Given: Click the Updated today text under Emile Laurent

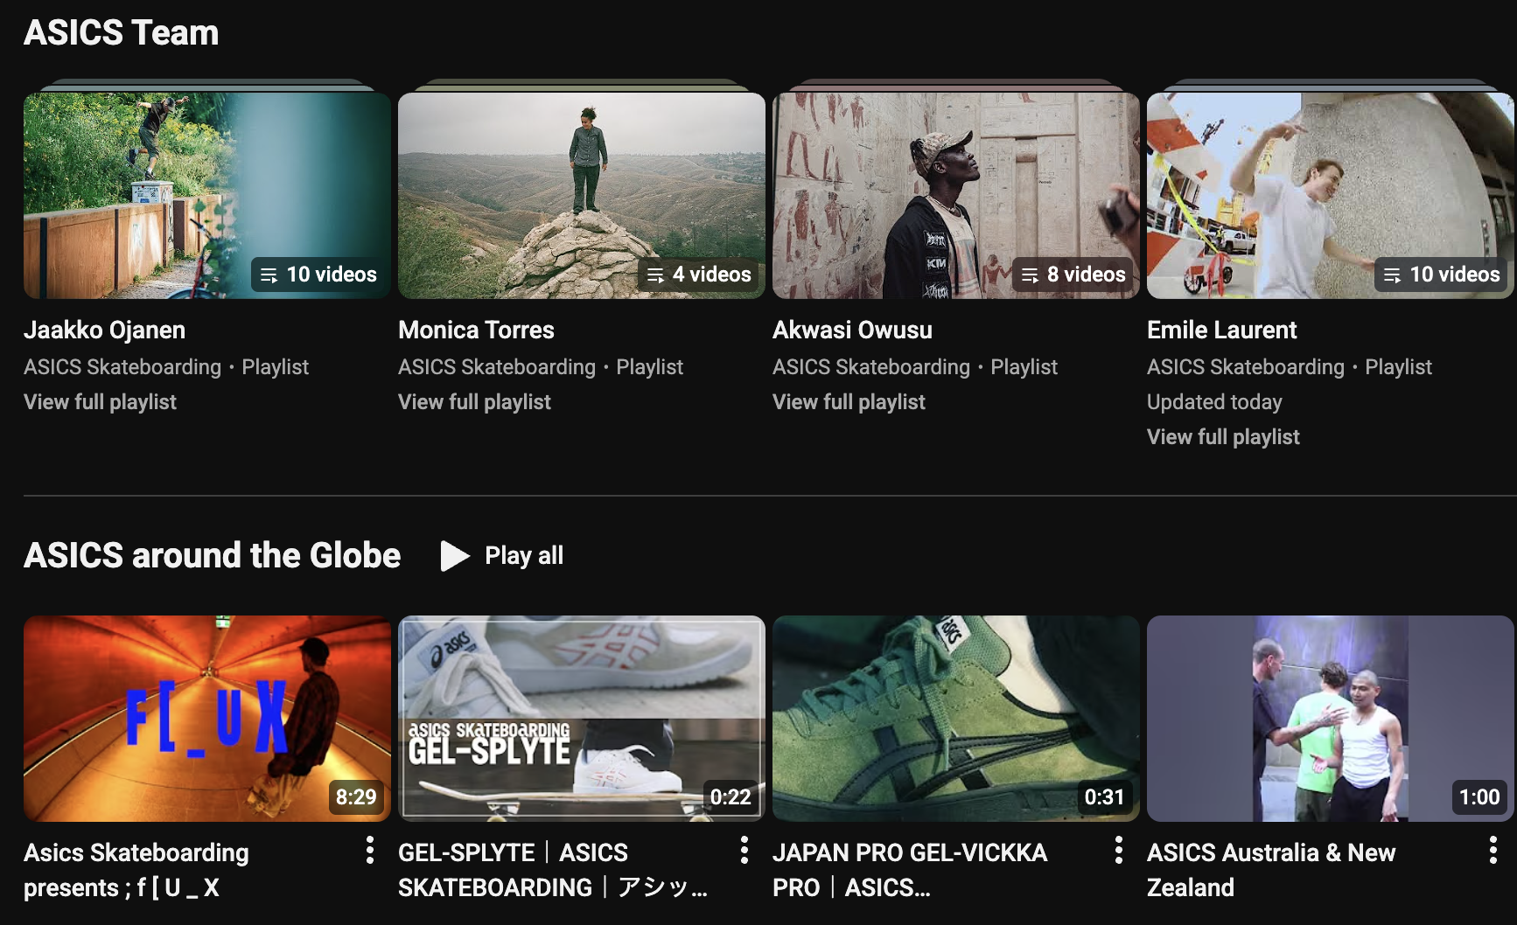Looking at the screenshot, I should [1214, 402].
